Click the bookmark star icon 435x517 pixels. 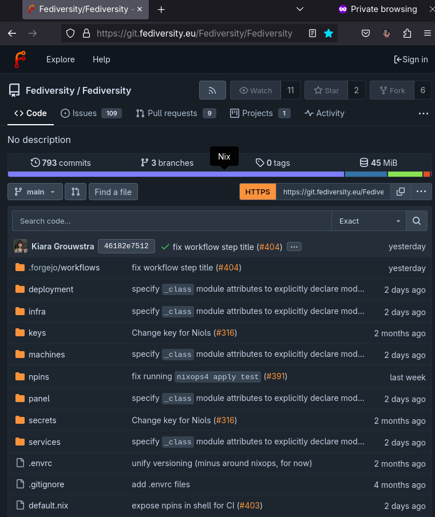pos(329,33)
